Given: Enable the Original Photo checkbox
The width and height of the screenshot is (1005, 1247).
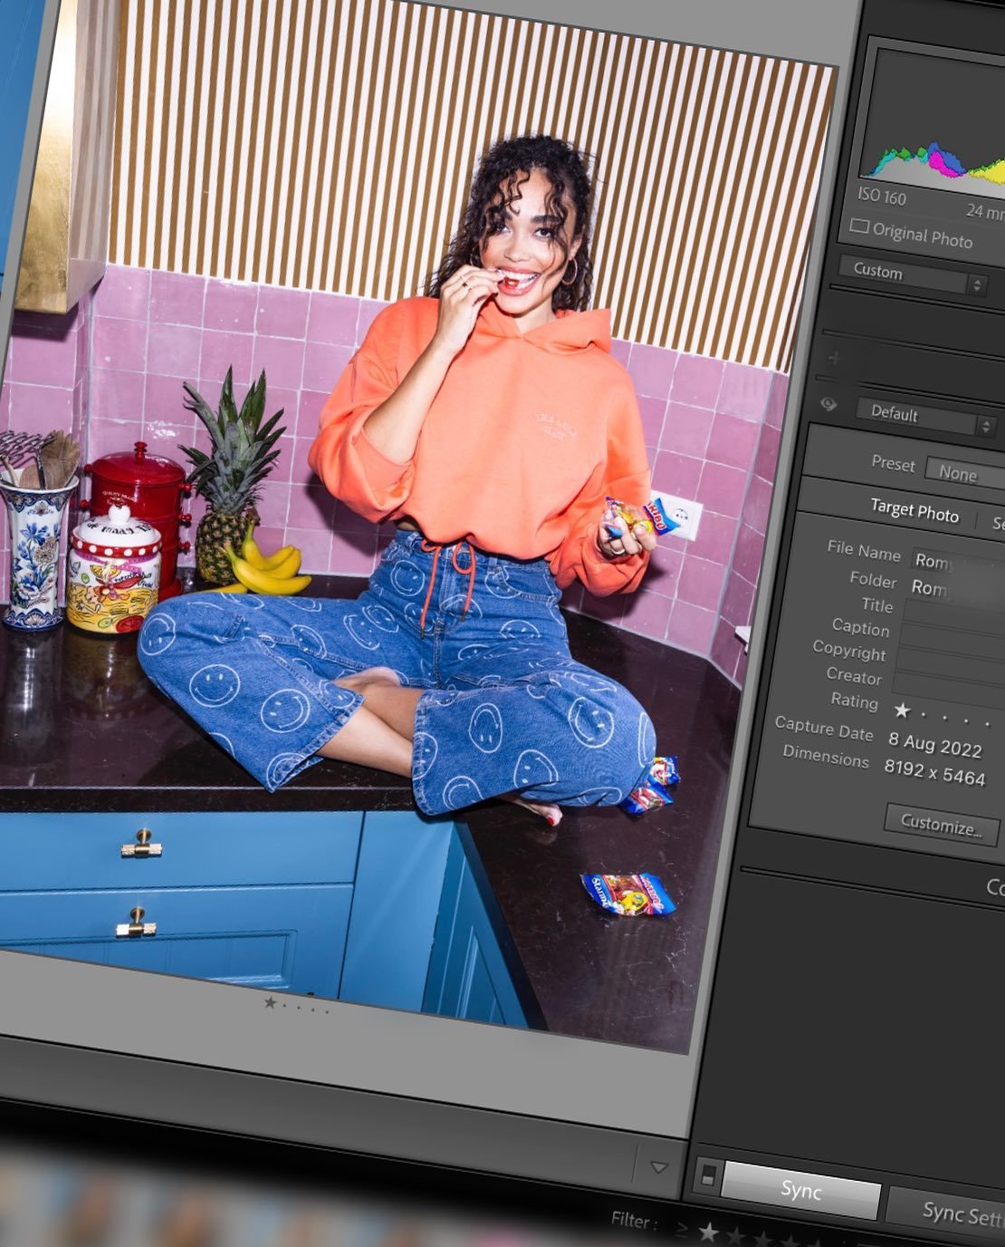Looking at the screenshot, I should [859, 227].
